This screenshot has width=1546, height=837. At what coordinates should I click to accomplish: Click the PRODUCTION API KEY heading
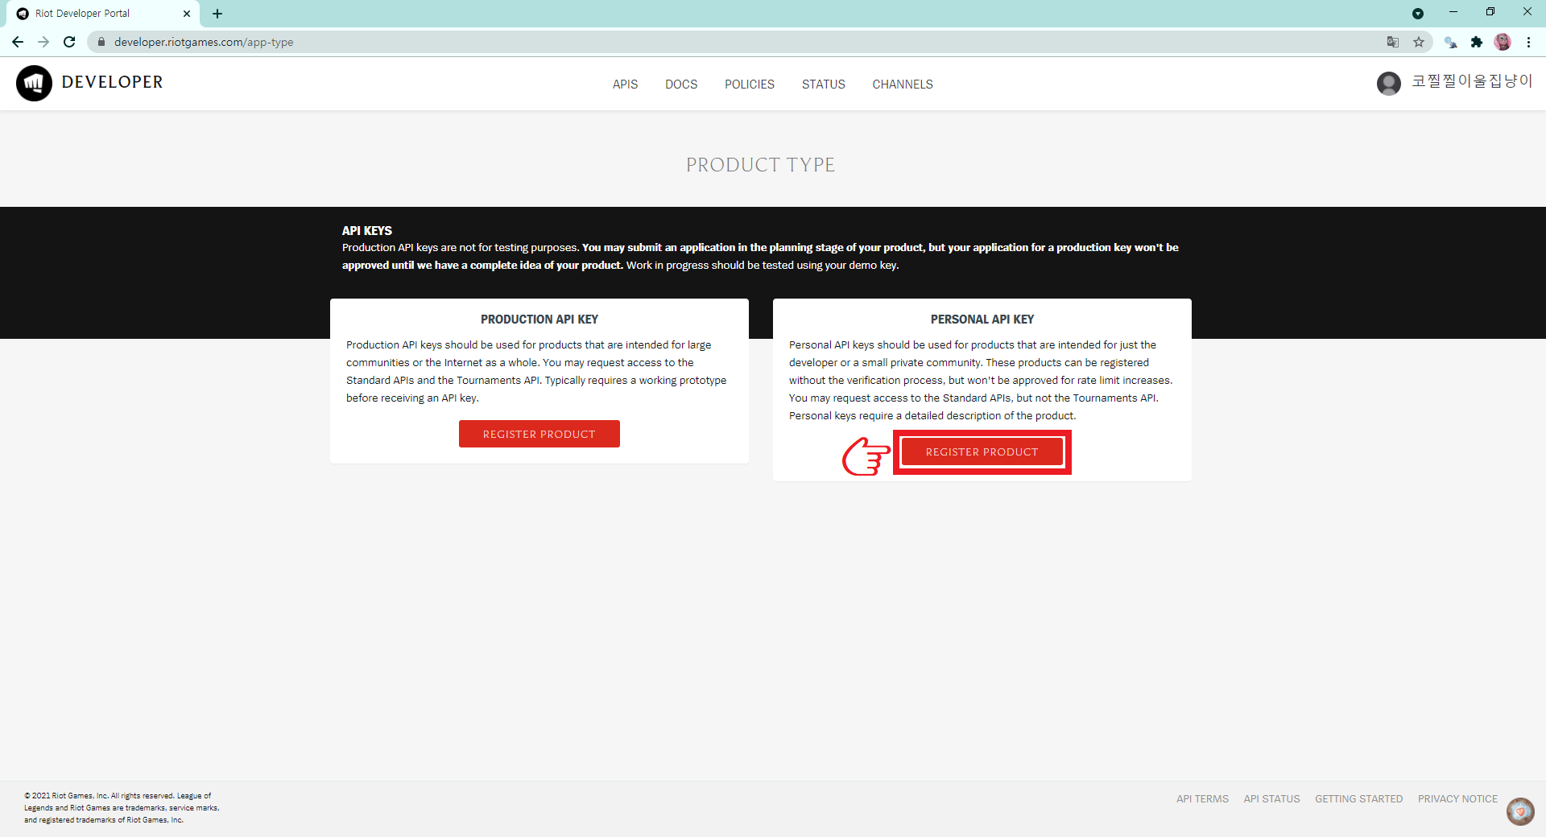[539, 320]
